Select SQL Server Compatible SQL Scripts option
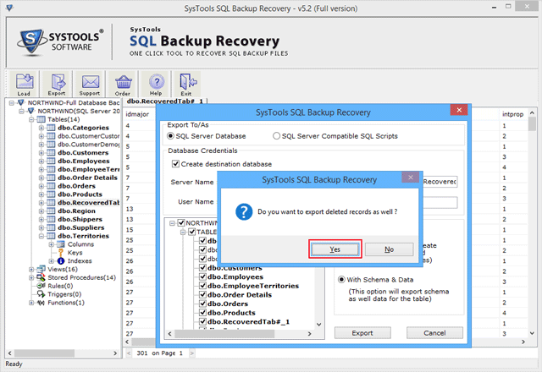 tap(276, 136)
